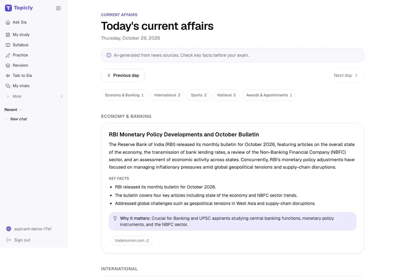Open Ask Sia from the sidebar
The image size is (397, 279).
point(34,22)
